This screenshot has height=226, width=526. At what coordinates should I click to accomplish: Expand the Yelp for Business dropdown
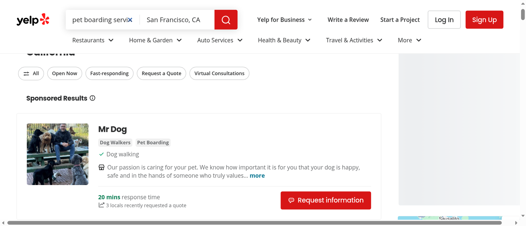(x=284, y=20)
